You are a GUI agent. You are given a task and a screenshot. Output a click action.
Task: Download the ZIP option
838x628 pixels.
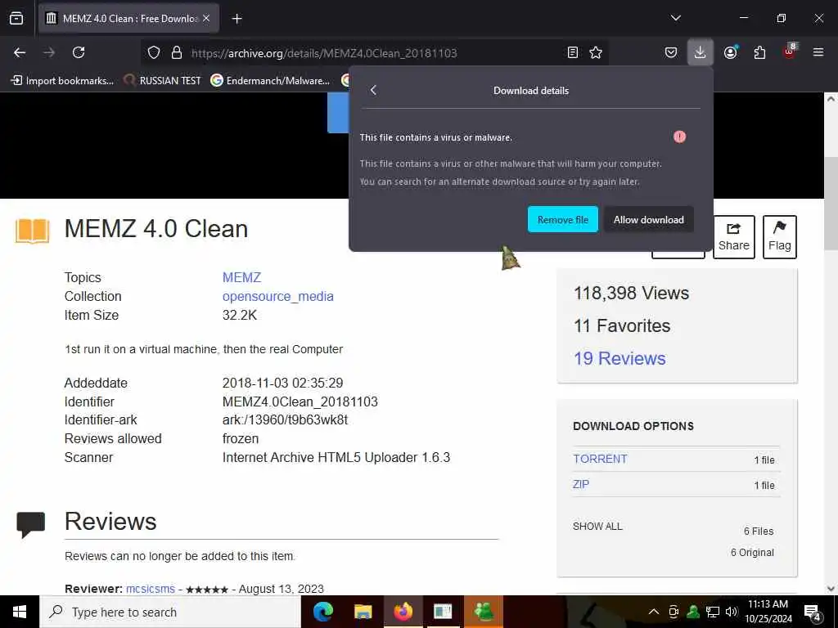click(581, 484)
